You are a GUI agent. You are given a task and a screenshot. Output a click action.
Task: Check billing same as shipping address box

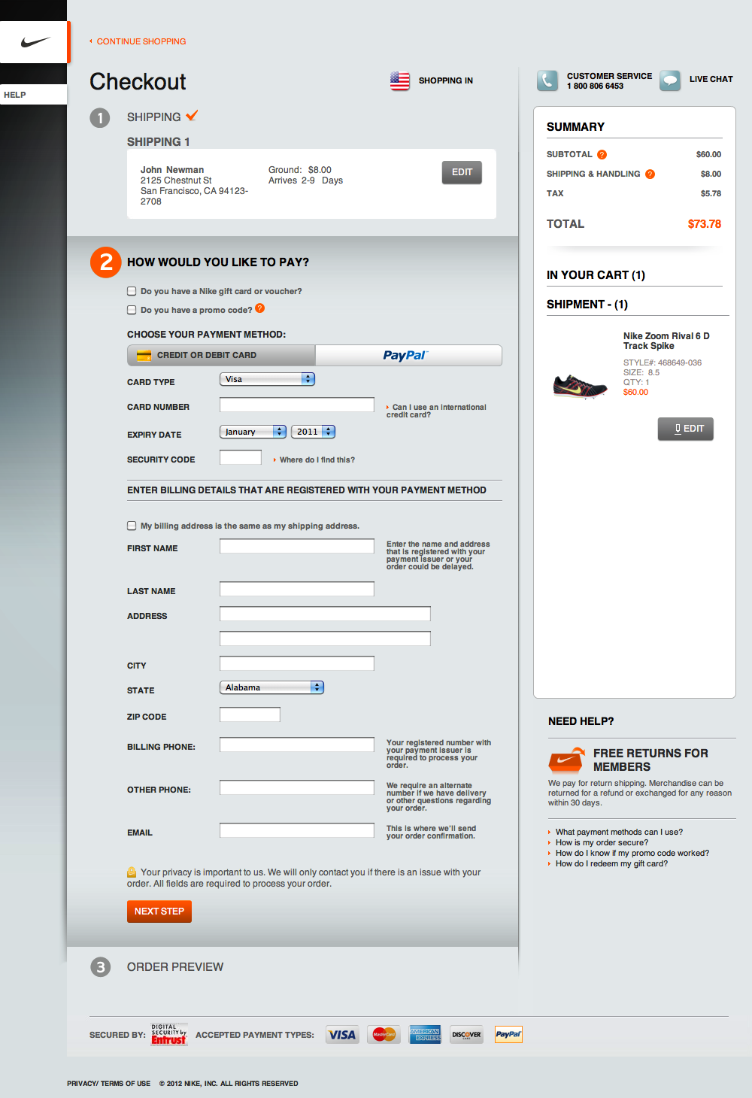point(132,526)
